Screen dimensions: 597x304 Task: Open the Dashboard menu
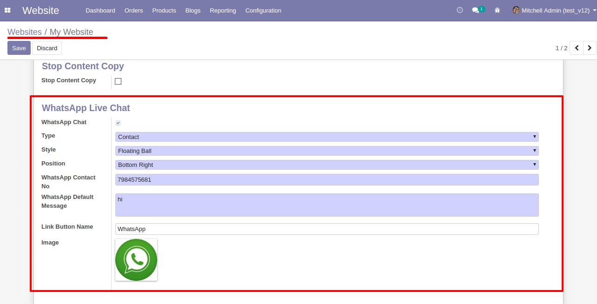pos(100,10)
